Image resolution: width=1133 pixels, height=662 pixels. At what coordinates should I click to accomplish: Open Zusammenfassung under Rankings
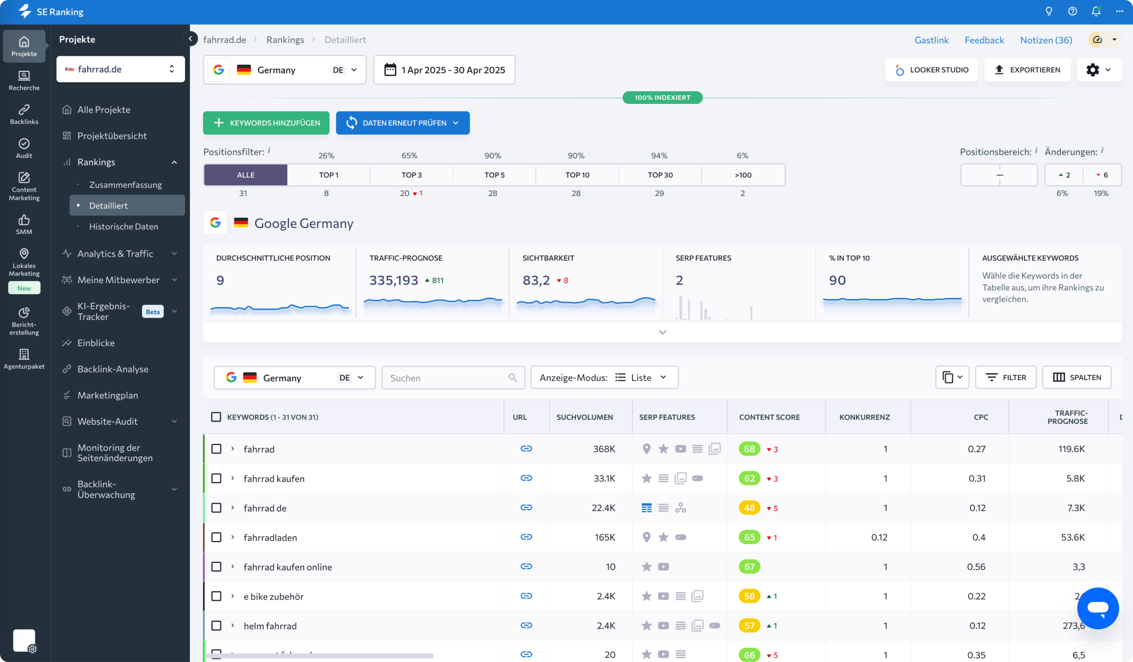[x=125, y=185]
